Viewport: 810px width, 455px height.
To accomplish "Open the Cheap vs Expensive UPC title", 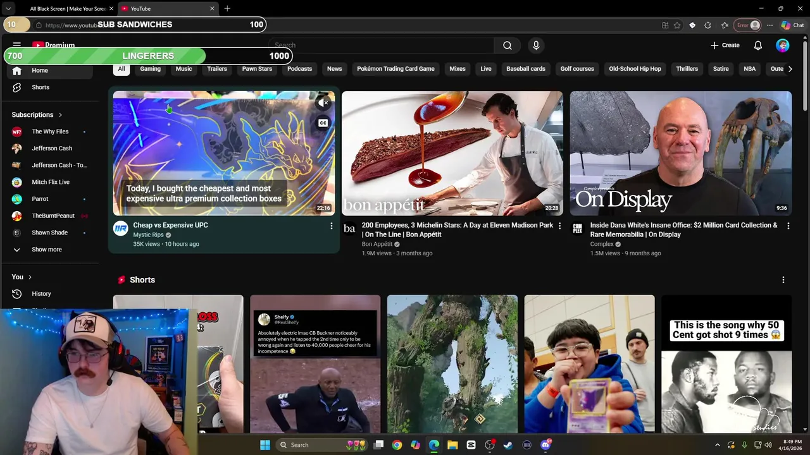I will [x=170, y=225].
